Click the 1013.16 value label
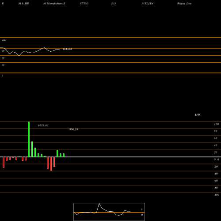The image size is (221, 221). click(43, 126)
